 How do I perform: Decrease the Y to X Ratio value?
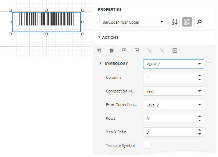[200, 134]
